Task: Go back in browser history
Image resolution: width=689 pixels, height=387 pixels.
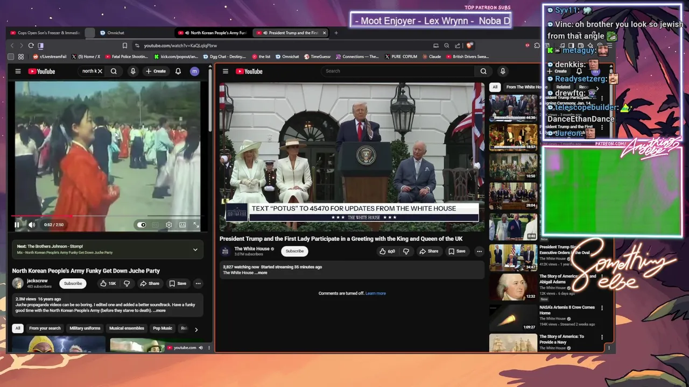Action: tap(12, 46)
